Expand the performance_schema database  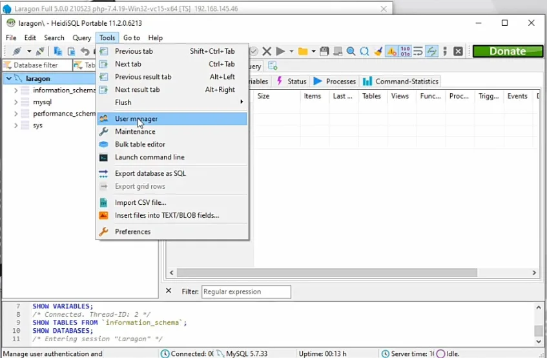(15, 114)
